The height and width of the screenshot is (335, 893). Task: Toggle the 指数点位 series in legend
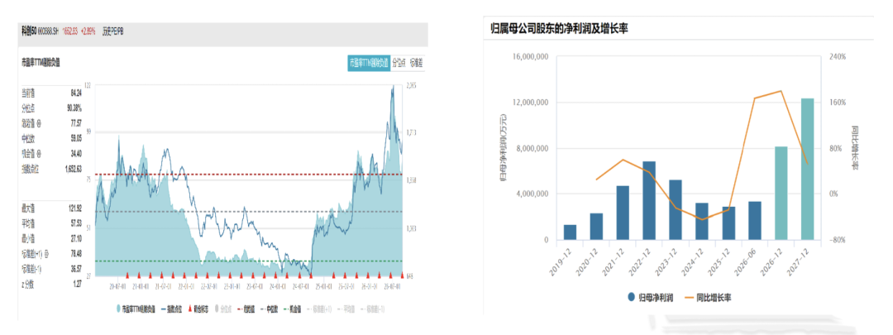[171, 309]
